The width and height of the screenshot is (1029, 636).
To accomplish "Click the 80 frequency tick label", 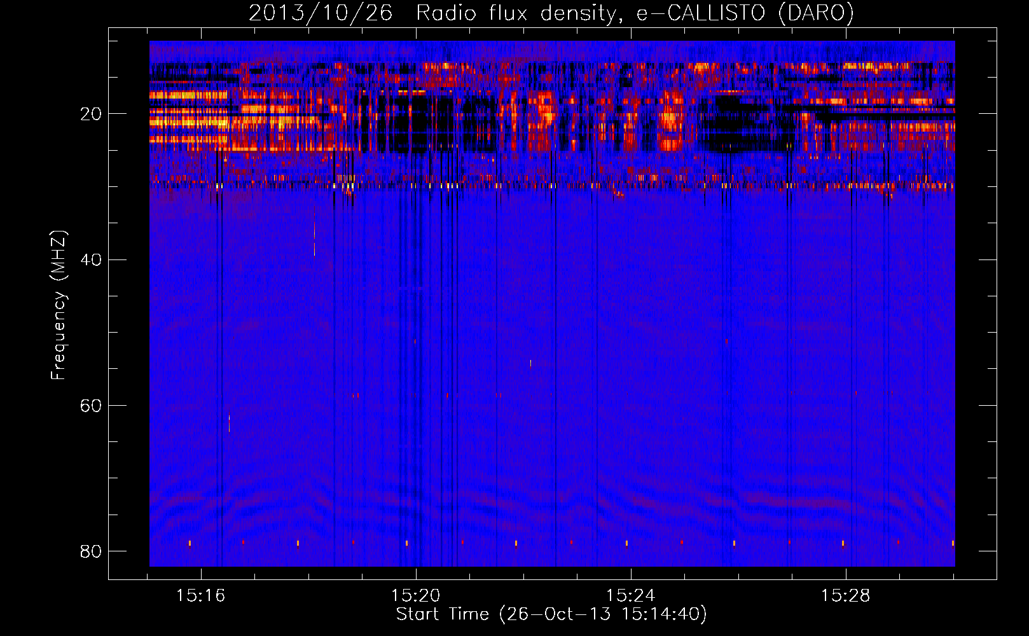I will (91, 551).
